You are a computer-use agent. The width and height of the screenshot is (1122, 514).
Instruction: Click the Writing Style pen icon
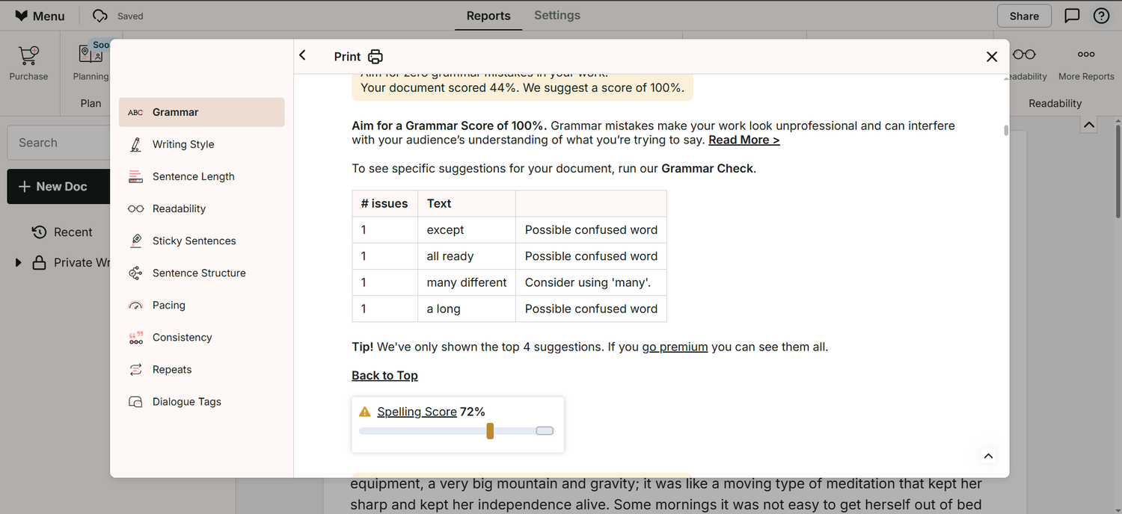pyautogui.click(x=135, y=144)
